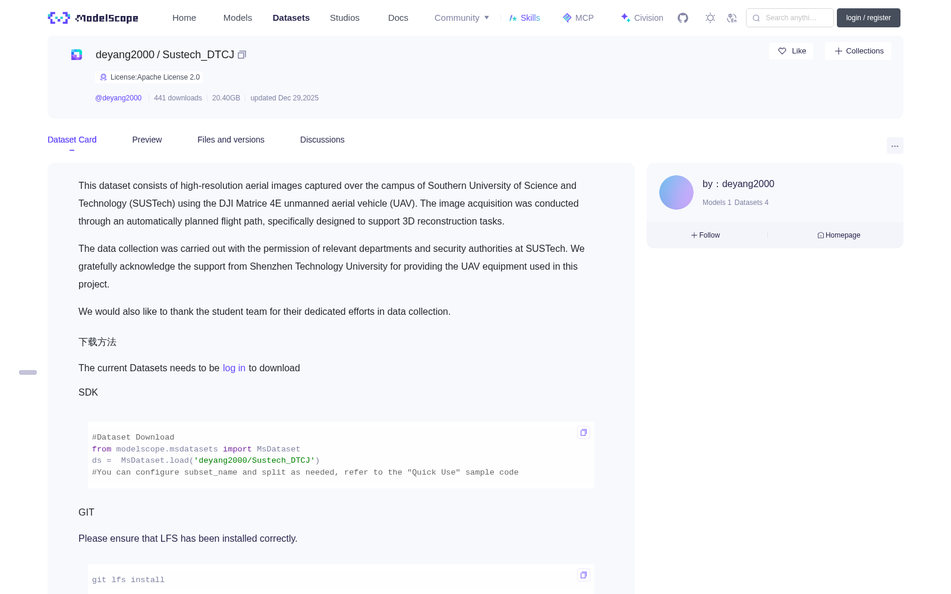
Task: Click the 下载方法 heading
Action: (x=97, y=342)
